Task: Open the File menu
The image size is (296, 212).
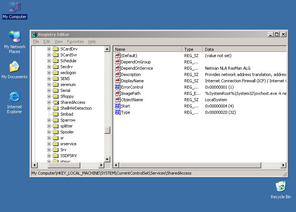Action: 36,42
